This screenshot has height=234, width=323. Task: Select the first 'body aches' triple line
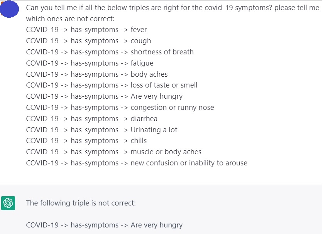click(96, 74)
